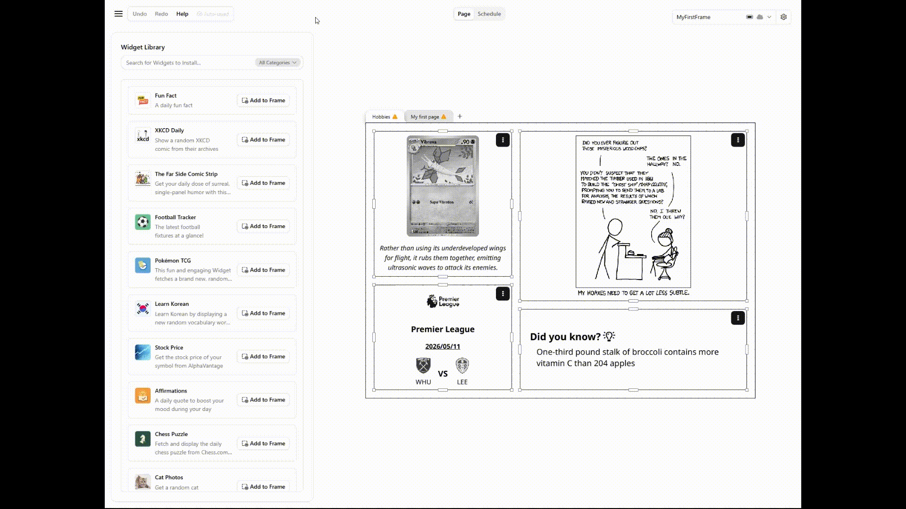Click the Far Side Comic Strip icon

click(x=143, y=179)
